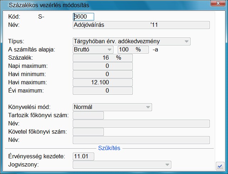Click the 'Könyvelési mód:' label

click(x=29, y=107)
